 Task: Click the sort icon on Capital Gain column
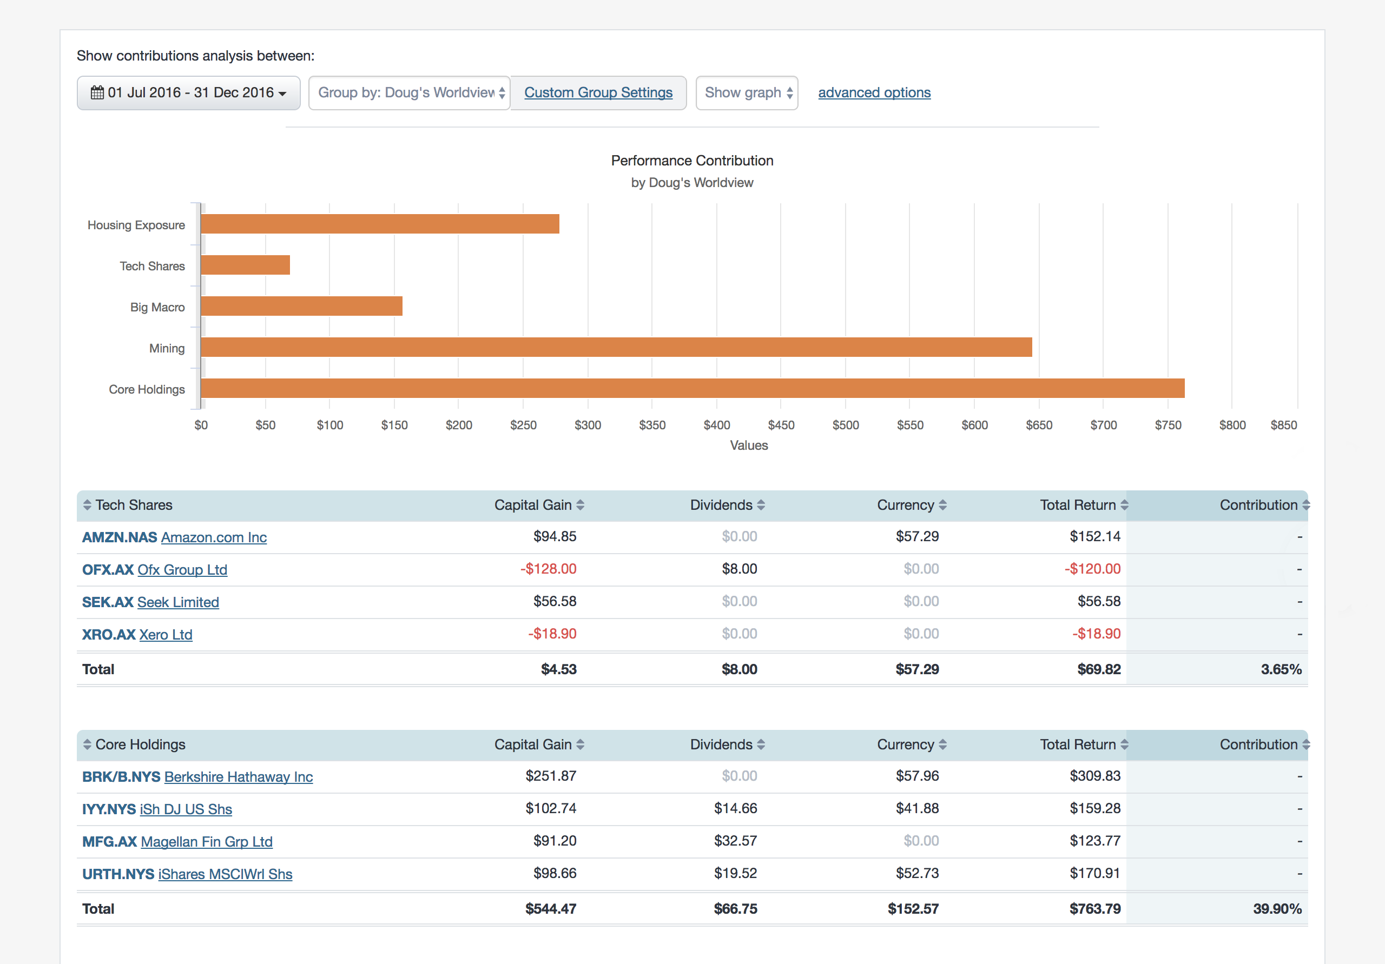pos(581,504)
